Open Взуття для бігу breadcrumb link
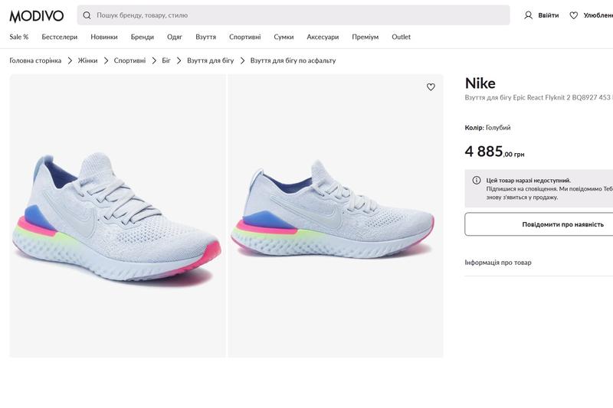 tap(210, 60)
